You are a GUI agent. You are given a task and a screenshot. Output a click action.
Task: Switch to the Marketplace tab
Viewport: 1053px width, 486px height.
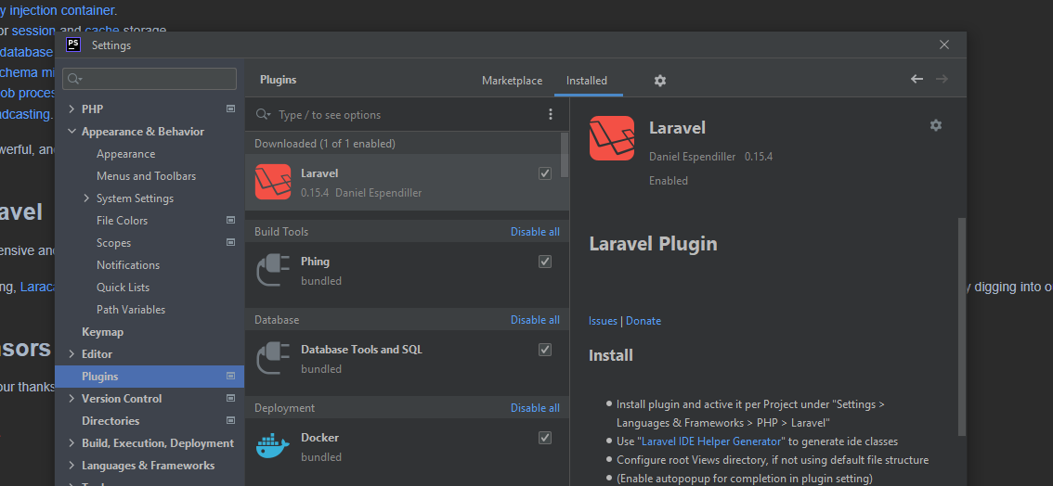(512, 81)
